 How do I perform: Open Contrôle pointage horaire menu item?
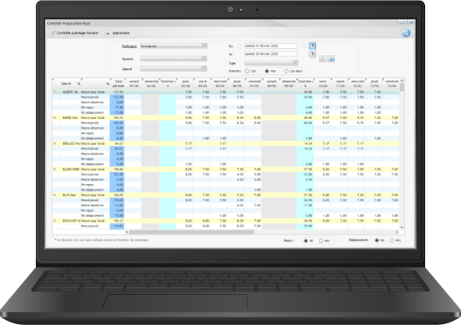75,33
